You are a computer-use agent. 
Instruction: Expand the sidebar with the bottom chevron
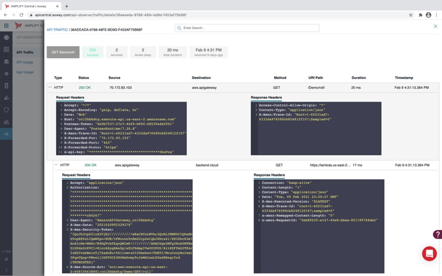coord(6,270)
